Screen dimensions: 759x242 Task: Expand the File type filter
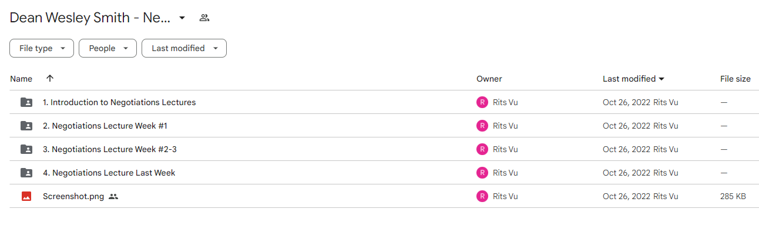click(x=42, y=48)
